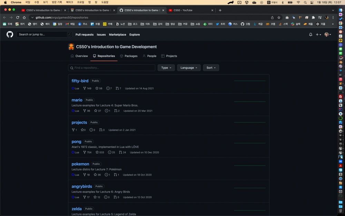Switch to the People tab

(x=149, y=56)
